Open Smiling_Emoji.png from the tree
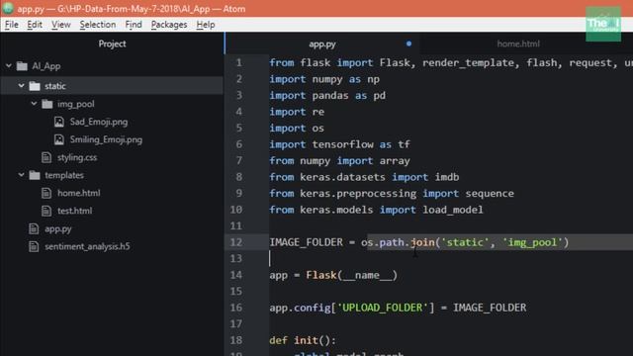Viewport: 633px width, 356px height. pos(106,139)
